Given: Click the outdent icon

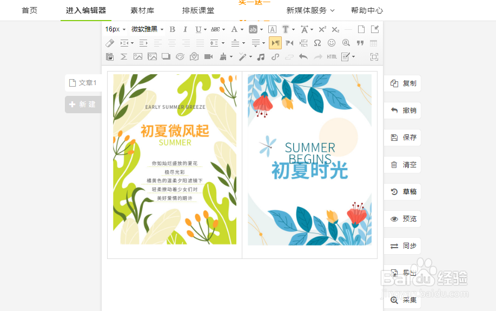Looking at the screenshot, I should 144,43.
